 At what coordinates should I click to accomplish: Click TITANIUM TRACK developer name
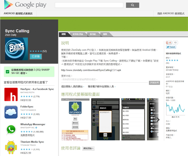(28, 145)
